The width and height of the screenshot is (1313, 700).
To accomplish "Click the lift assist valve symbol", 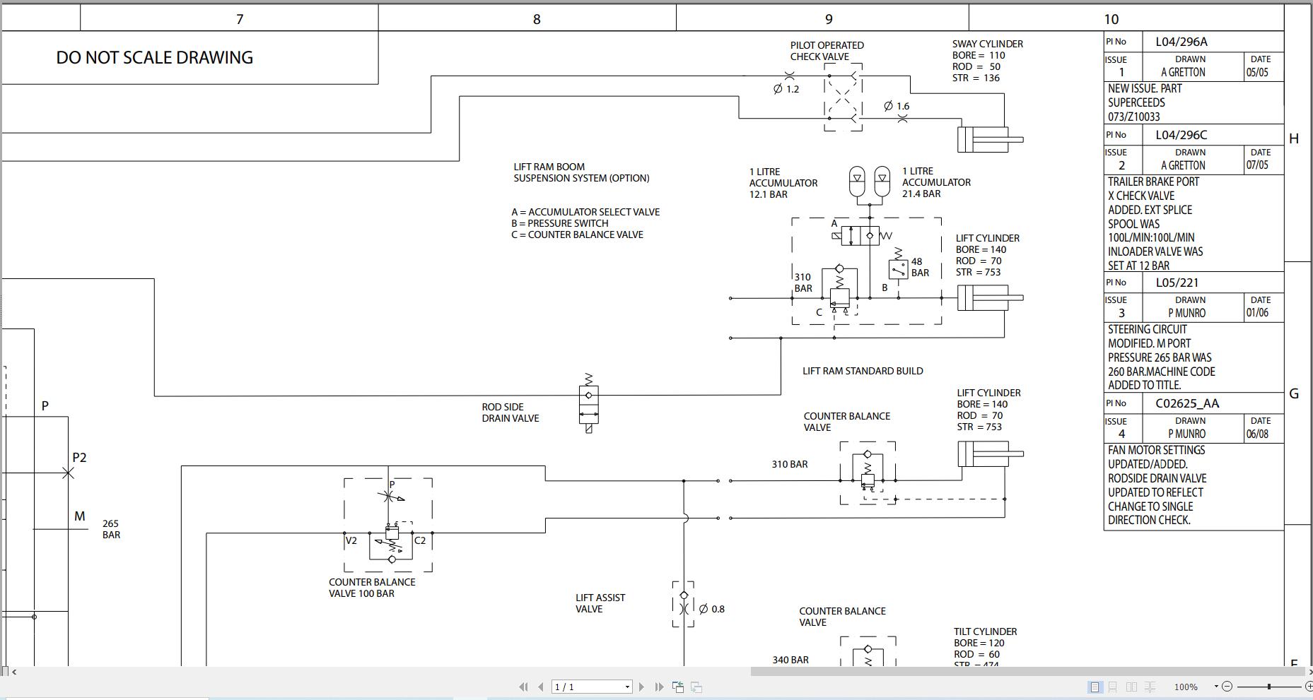I will [x=683, y=605].
